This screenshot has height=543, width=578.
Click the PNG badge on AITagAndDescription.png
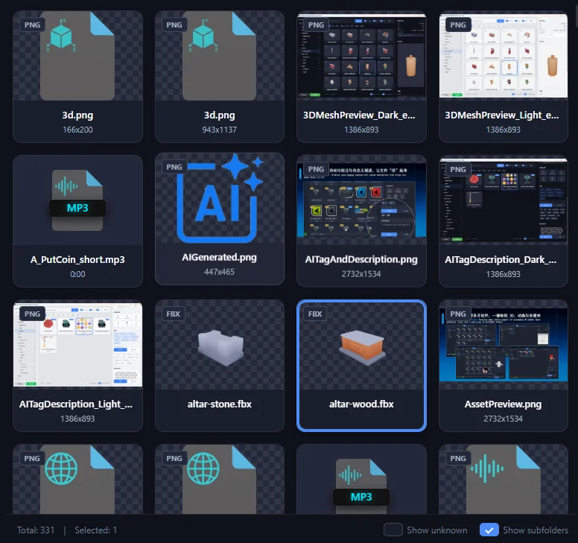click(x=316, y=169)
